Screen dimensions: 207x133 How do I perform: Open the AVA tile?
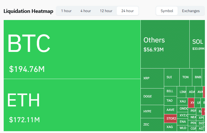[199, 92]
